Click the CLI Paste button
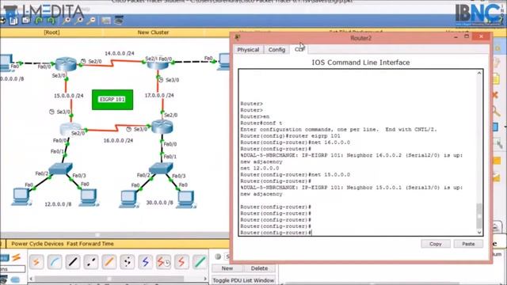The width and height of the screenshot is (507, 285). (468, 244)
